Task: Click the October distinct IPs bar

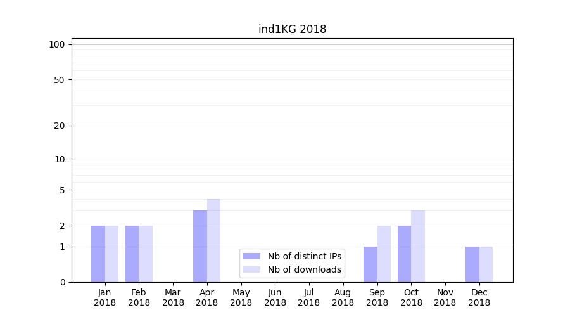Action: pos(404,254)
